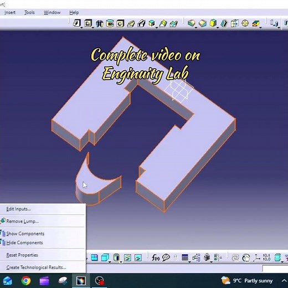Select the Thickness tool
Viewport: 288px width, 288px height.
pyautogui.click(x=235, y=23)
